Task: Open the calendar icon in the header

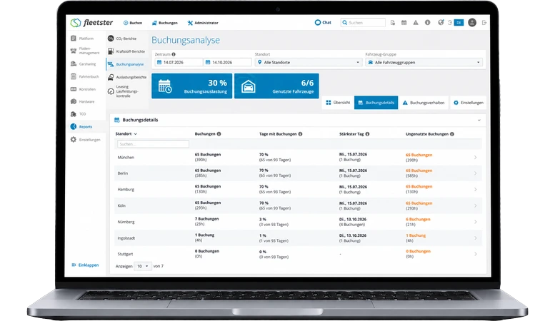Action: point(404,23)
